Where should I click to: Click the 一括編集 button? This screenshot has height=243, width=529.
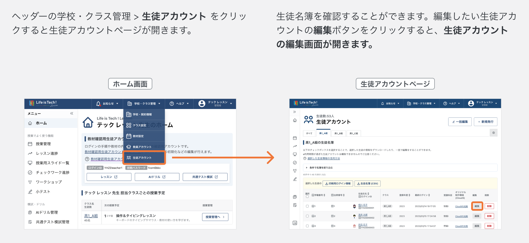point(460,122)
